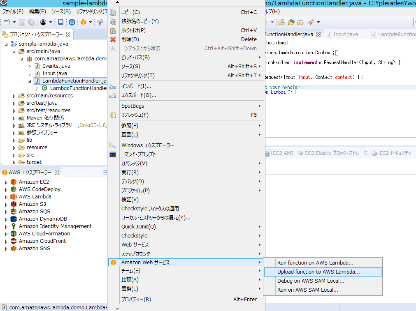This screenshot has height=311, width=416.
Task: Open the ファイル(F) menu
Action: 13,12
